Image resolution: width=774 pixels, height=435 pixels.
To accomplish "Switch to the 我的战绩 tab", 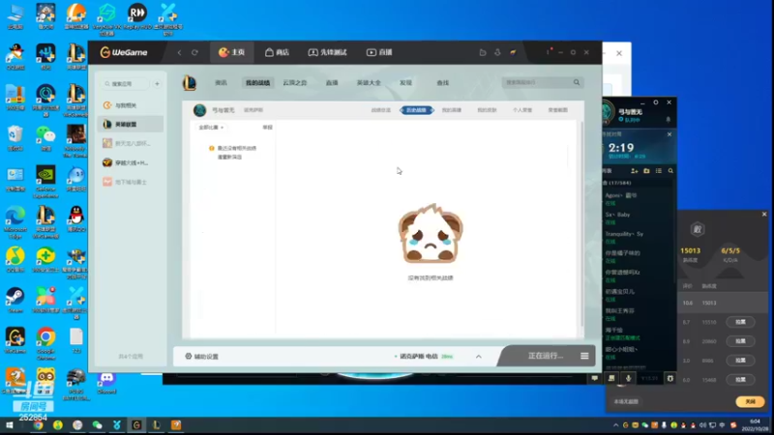I will point(257,83).
